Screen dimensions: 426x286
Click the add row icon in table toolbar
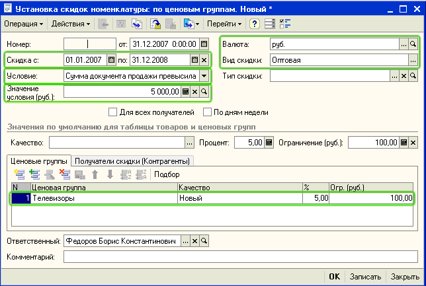(x=18, y=174)
